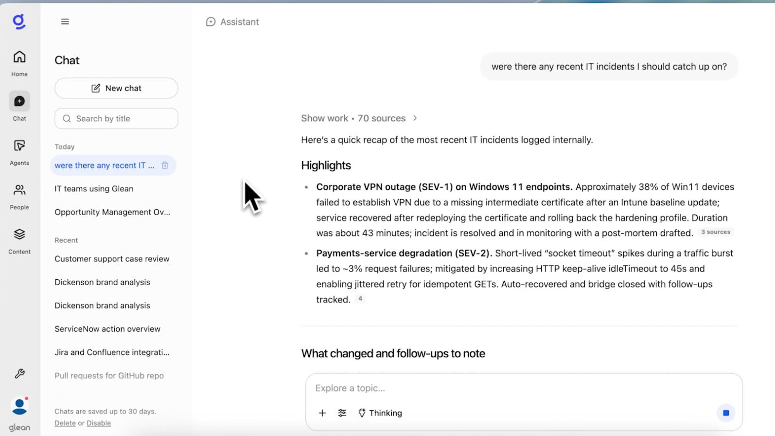The image size is (775, 436).
Task: Toggle Thinking mode
Action: click(x=380, y=413)
